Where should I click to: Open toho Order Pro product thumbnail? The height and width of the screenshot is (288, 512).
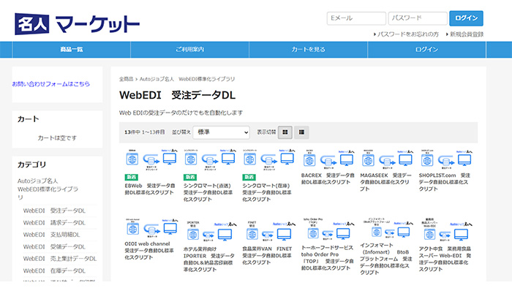(328, 230)
